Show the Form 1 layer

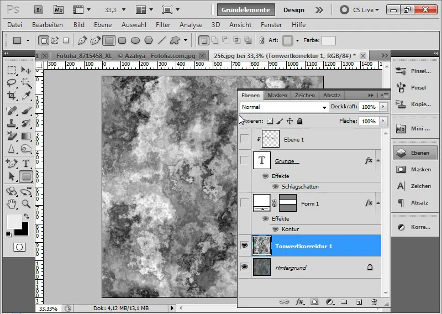244,202
